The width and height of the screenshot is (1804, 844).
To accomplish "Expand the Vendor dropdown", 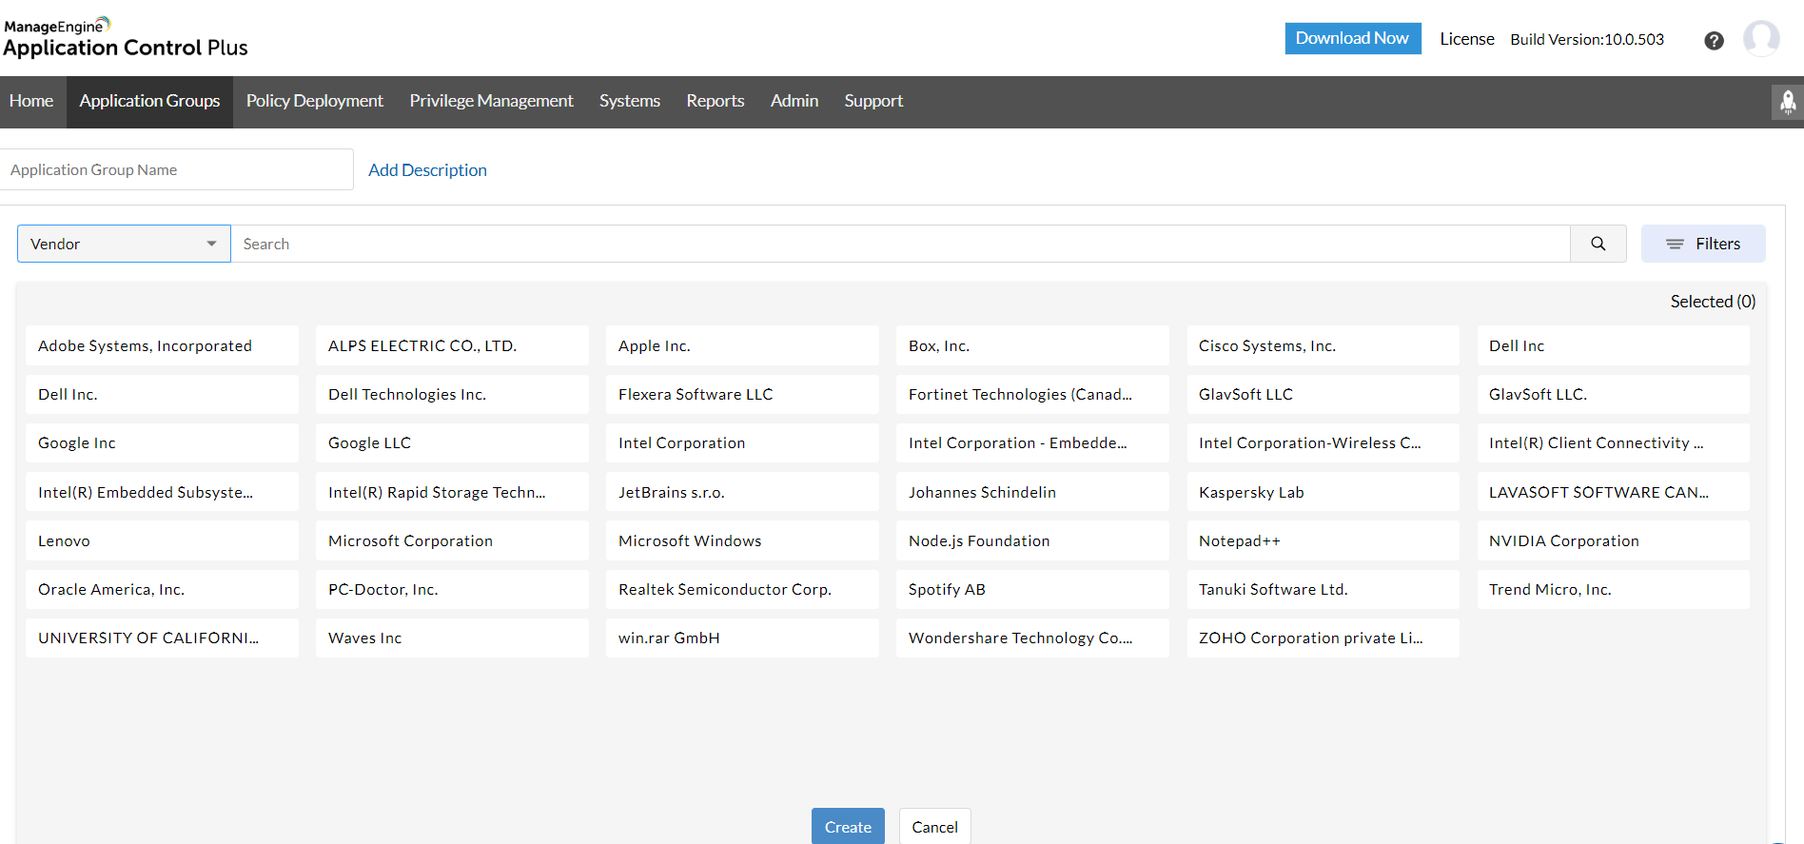I will [124, 244].
